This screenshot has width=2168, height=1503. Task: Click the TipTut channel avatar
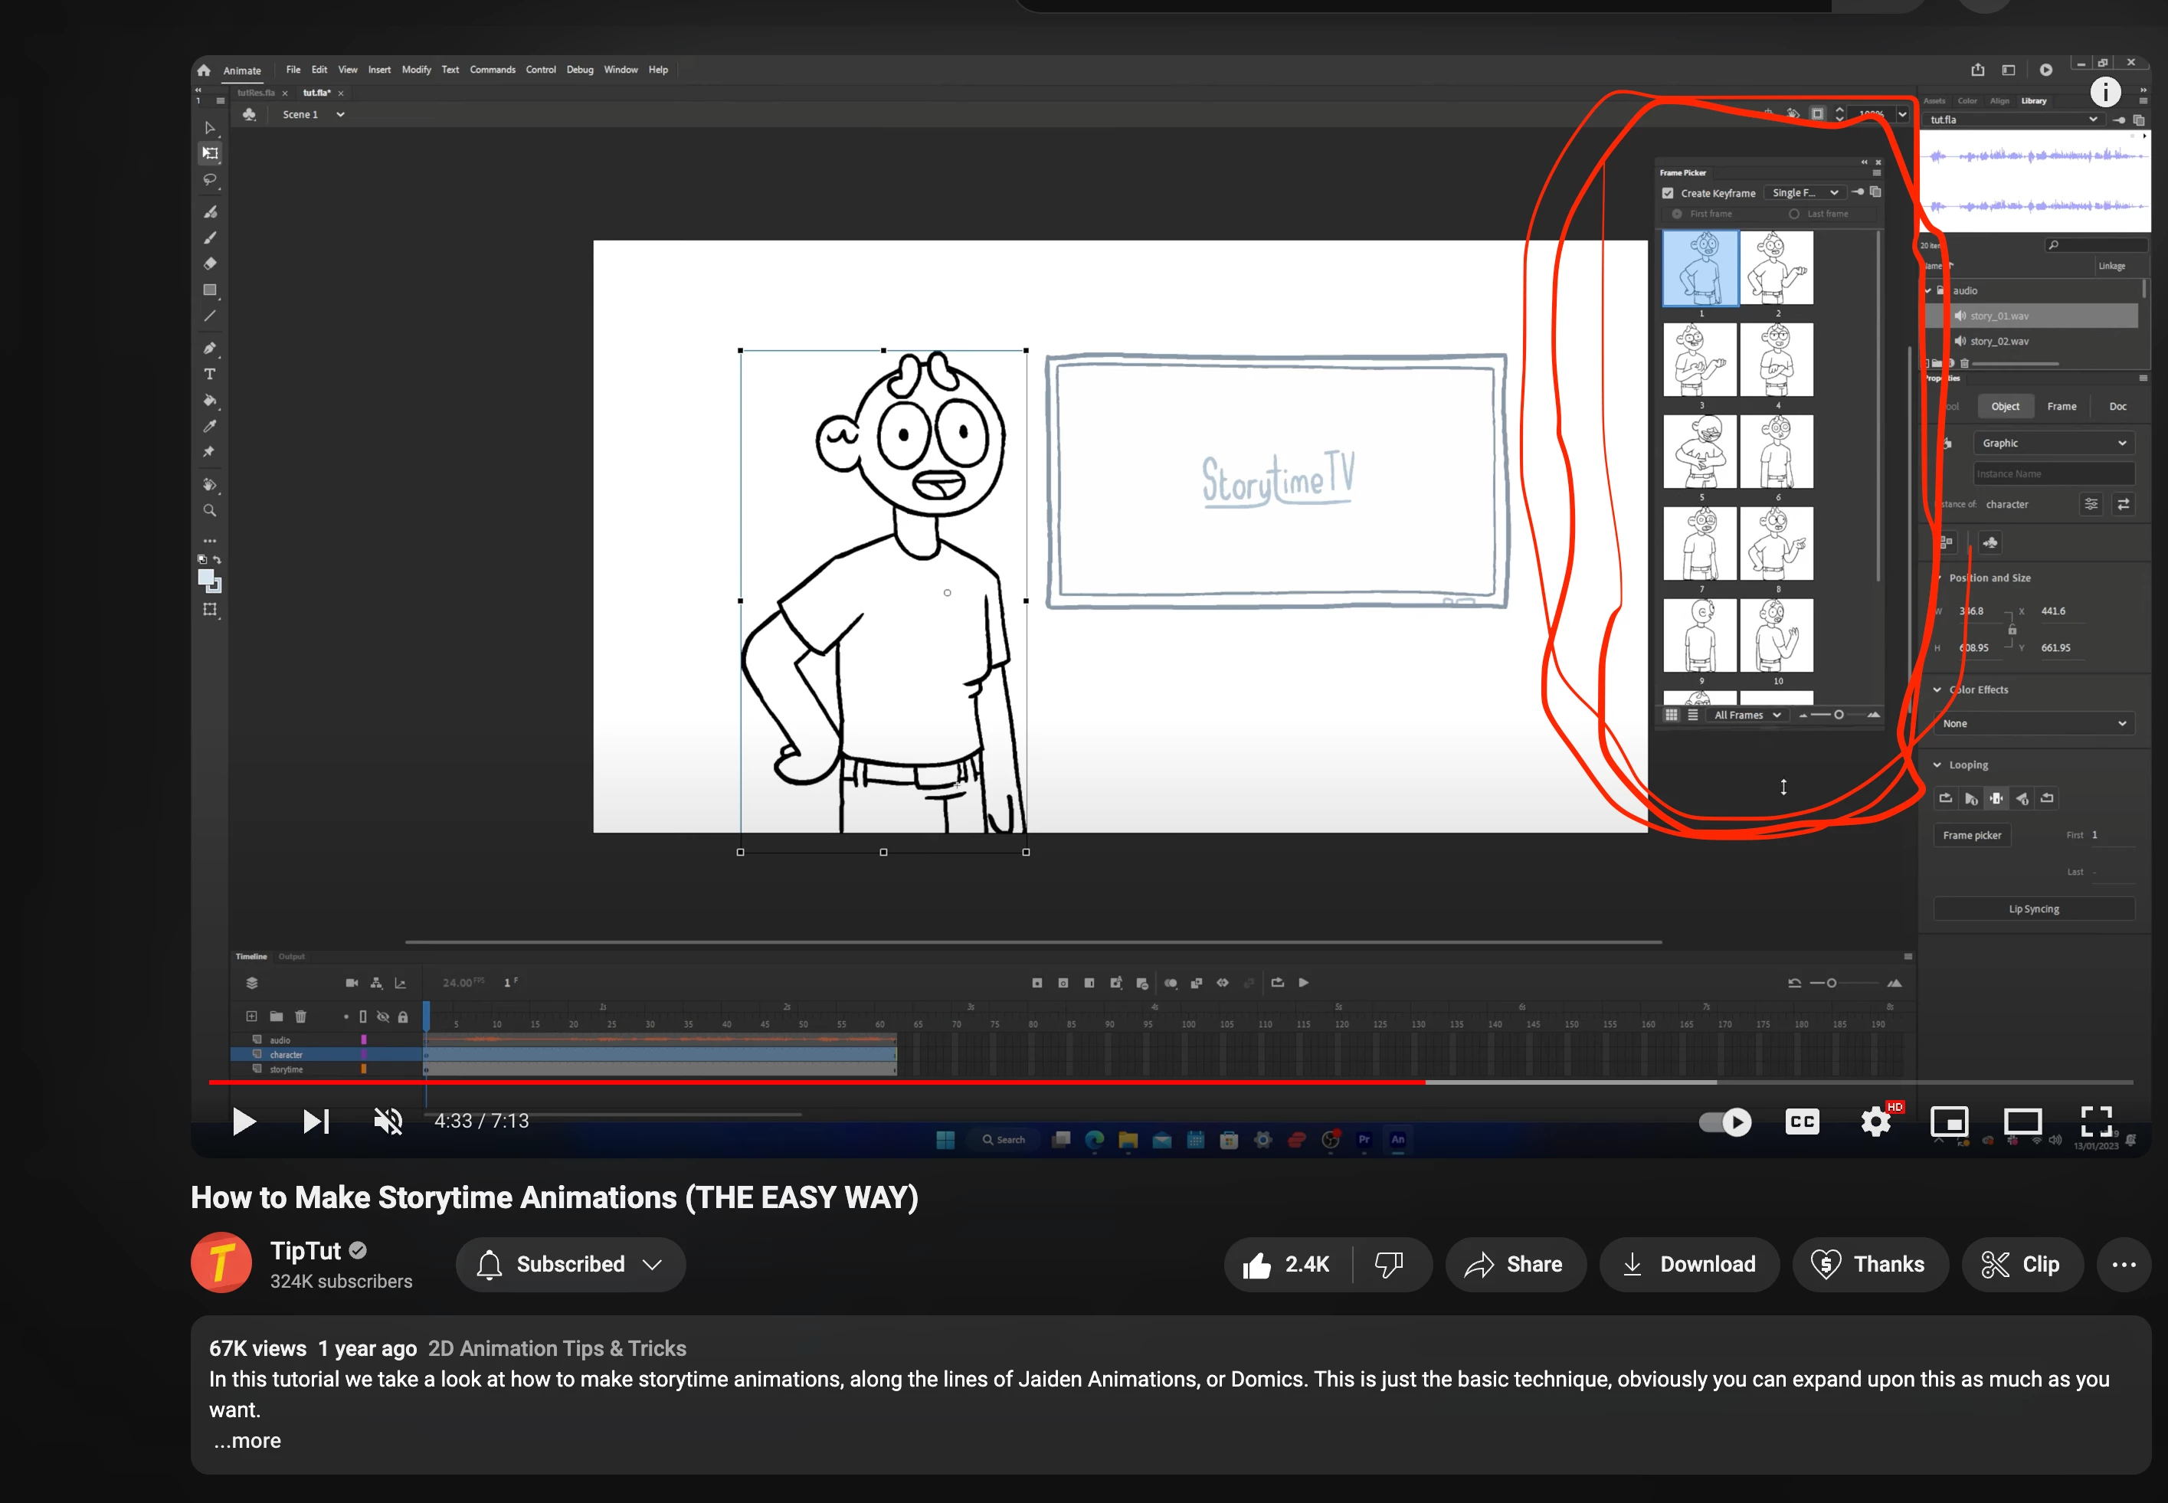coord(221,1263)
